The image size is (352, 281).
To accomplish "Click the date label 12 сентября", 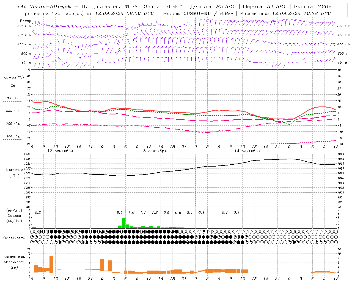I will point(60,151).
